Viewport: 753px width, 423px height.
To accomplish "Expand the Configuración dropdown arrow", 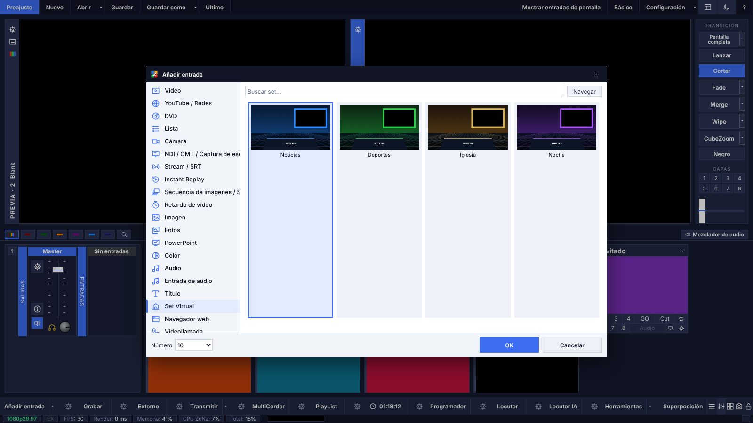I will [x=695, y=8].
